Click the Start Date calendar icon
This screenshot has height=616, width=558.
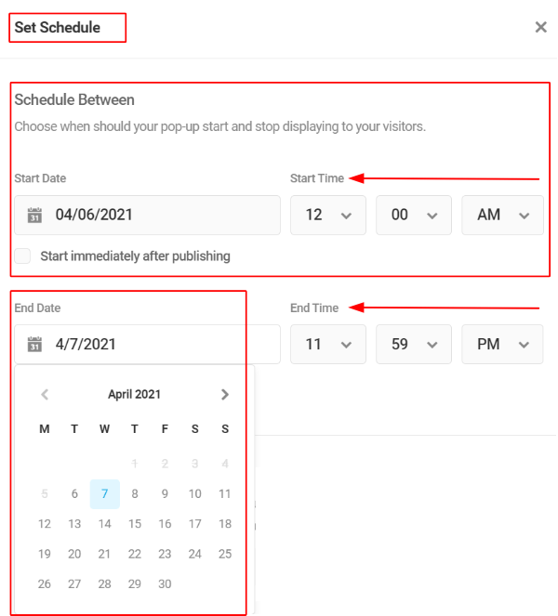34,215
